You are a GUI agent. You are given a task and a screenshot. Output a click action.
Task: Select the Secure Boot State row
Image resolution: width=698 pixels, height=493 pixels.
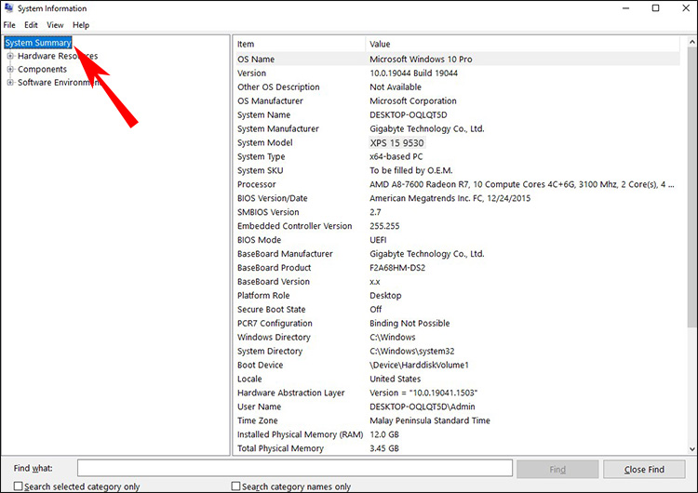(x=457, y=309)
